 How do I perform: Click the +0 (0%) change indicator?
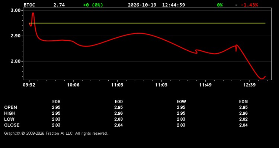pyautogui.click(x=93, y=5)
